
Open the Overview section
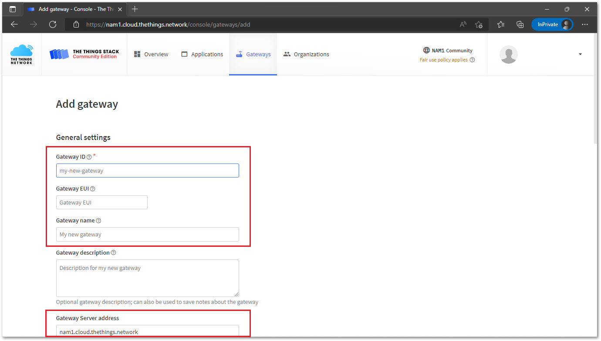151,54
